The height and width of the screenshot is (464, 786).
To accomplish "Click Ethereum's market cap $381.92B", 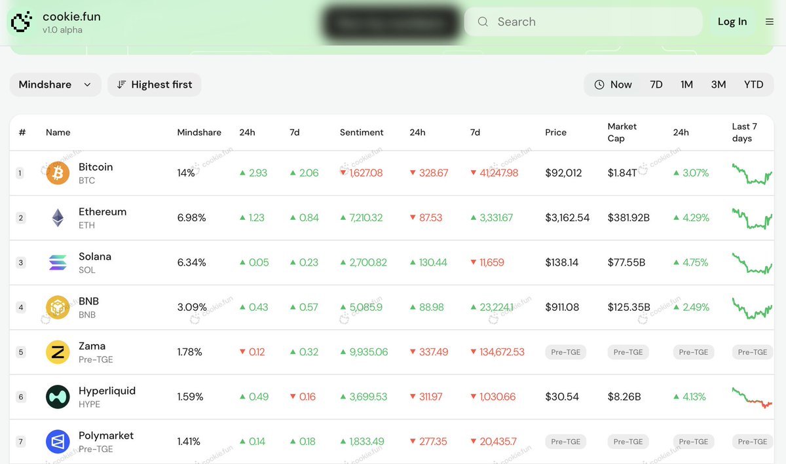I will tap(628, 218).
